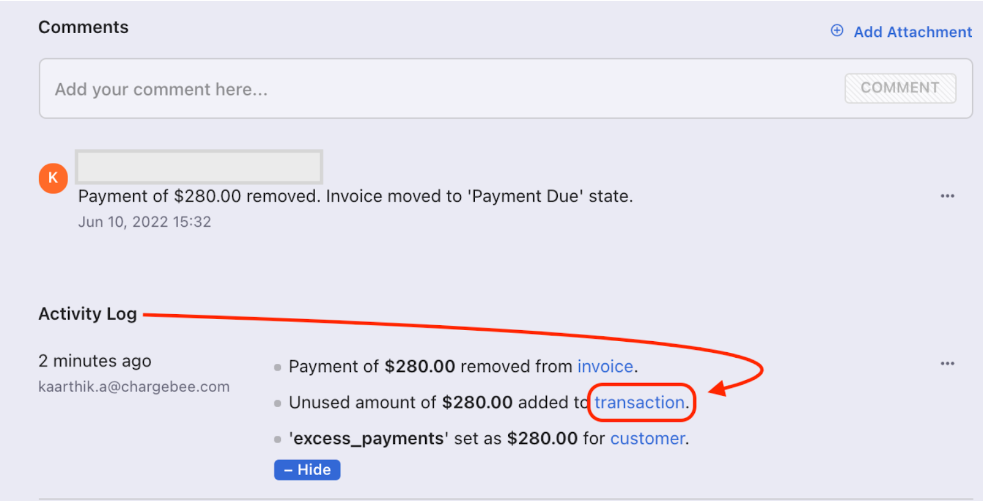The image size is (983, 501).
Task: Click the Comments section heading
Action: (x=84, y=27)
